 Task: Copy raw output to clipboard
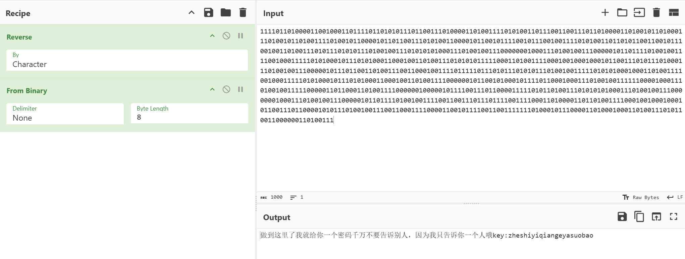click(x=639, y=217)
